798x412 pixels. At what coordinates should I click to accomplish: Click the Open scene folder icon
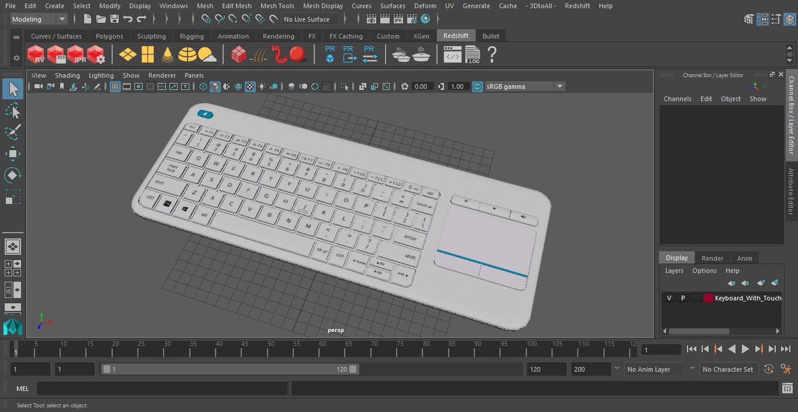pos(101,19)
